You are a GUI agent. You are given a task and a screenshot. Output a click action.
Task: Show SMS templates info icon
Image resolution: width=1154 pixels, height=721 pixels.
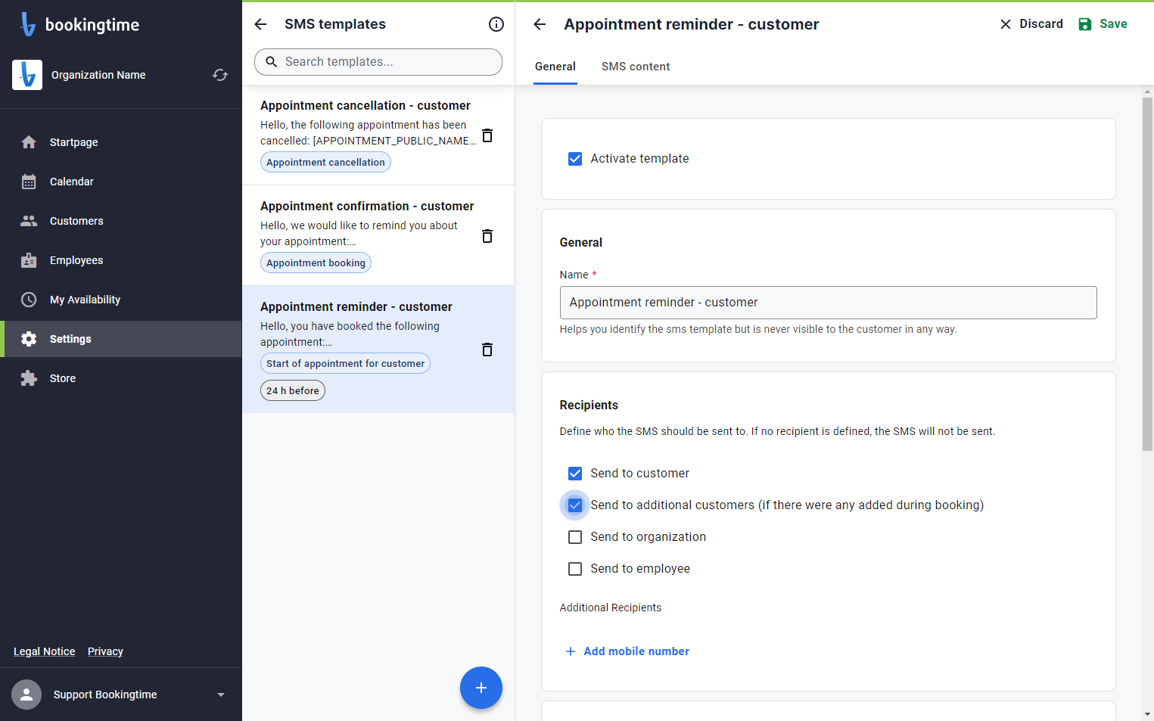(496, 24)
